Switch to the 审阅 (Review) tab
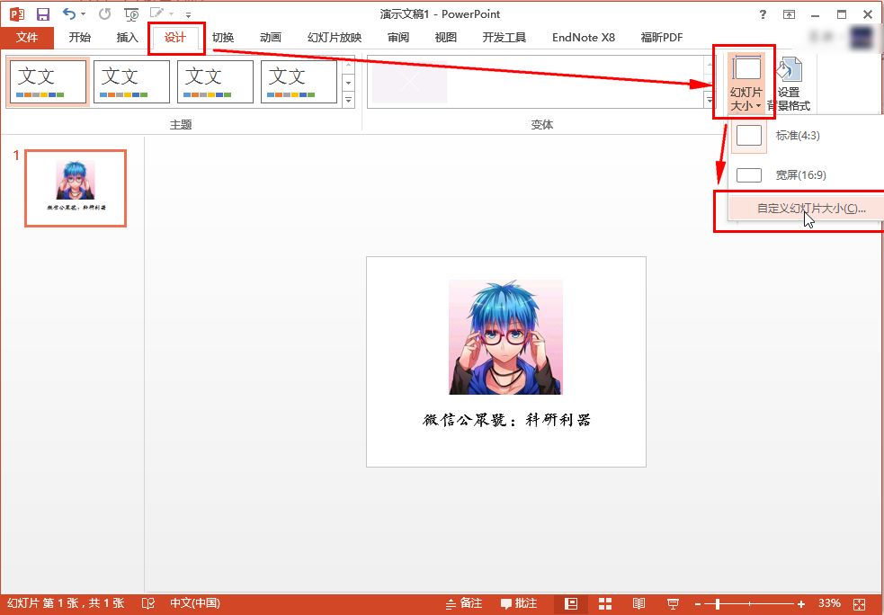Viewport: 884px width, 615px height. tap(398, 38)
